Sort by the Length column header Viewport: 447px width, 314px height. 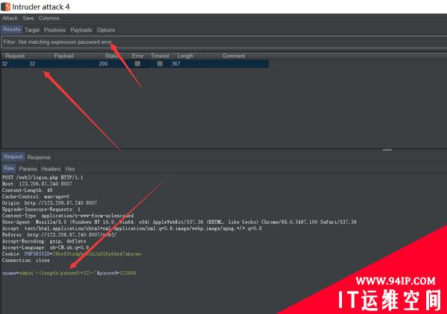[x=186, y=56]
